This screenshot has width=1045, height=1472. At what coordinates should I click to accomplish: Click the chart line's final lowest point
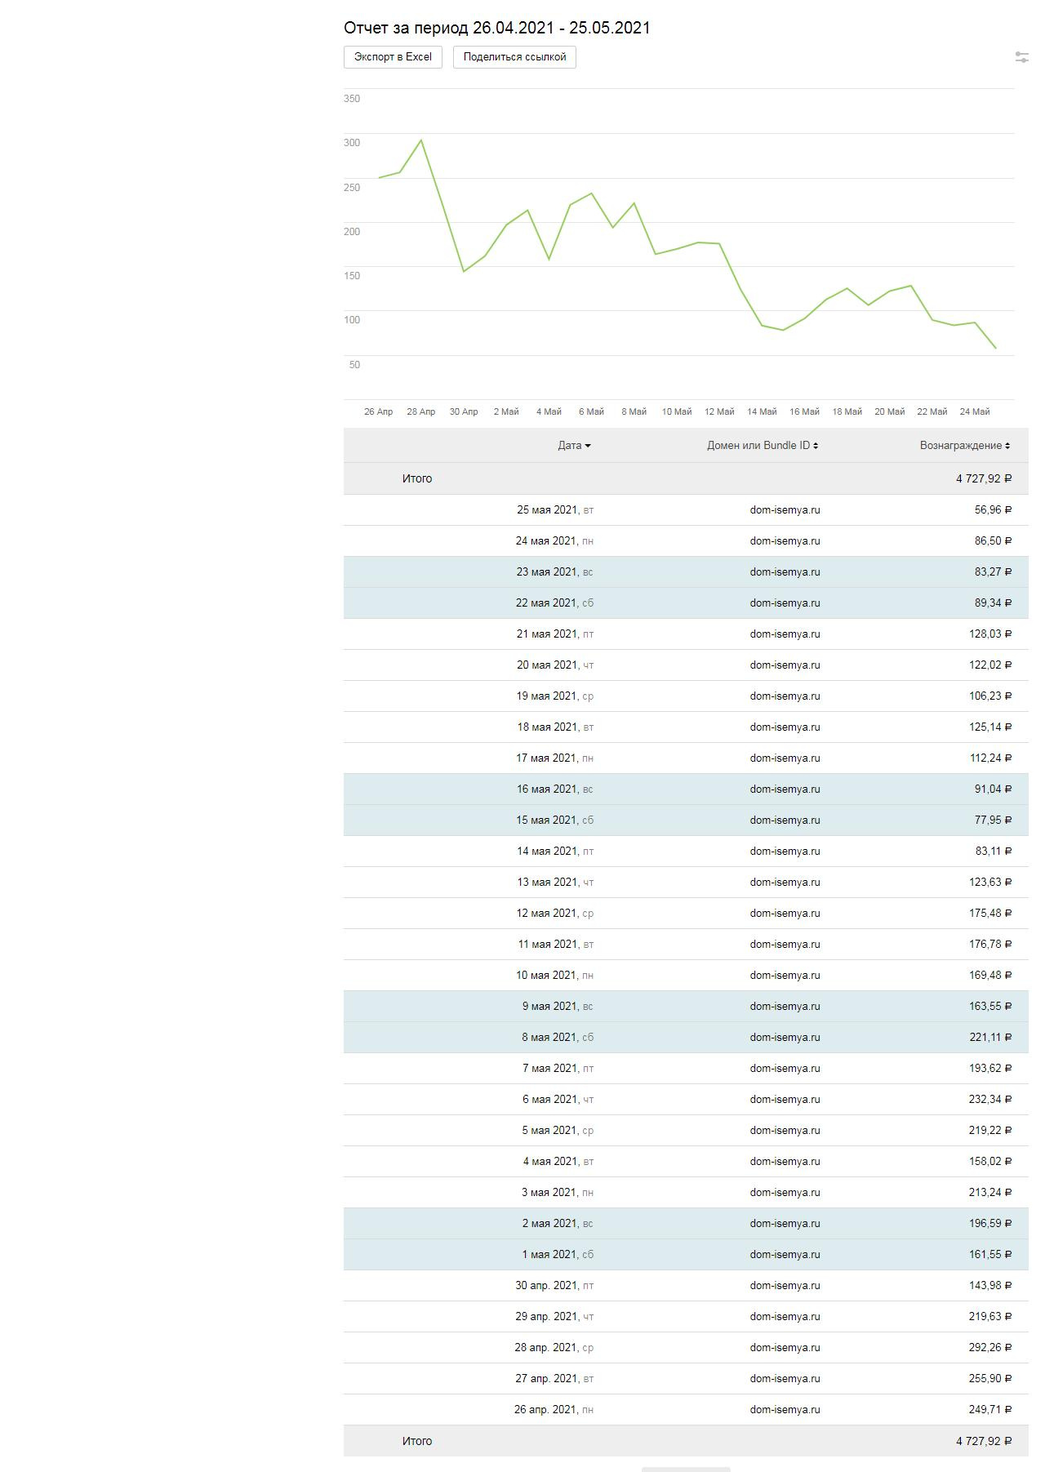click(995, 348)
